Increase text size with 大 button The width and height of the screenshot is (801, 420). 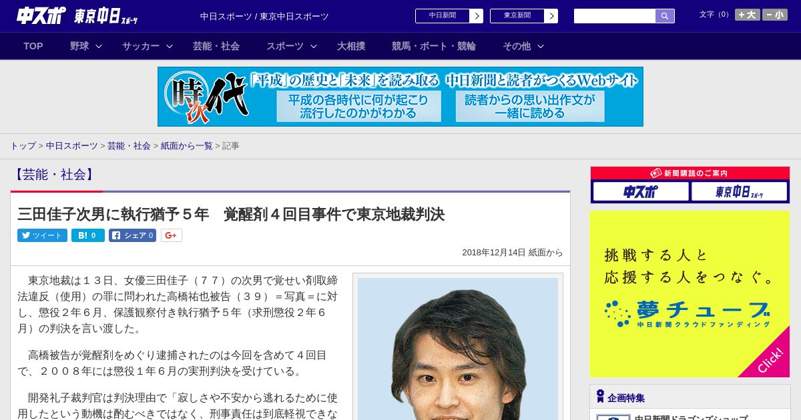[747, 15]
